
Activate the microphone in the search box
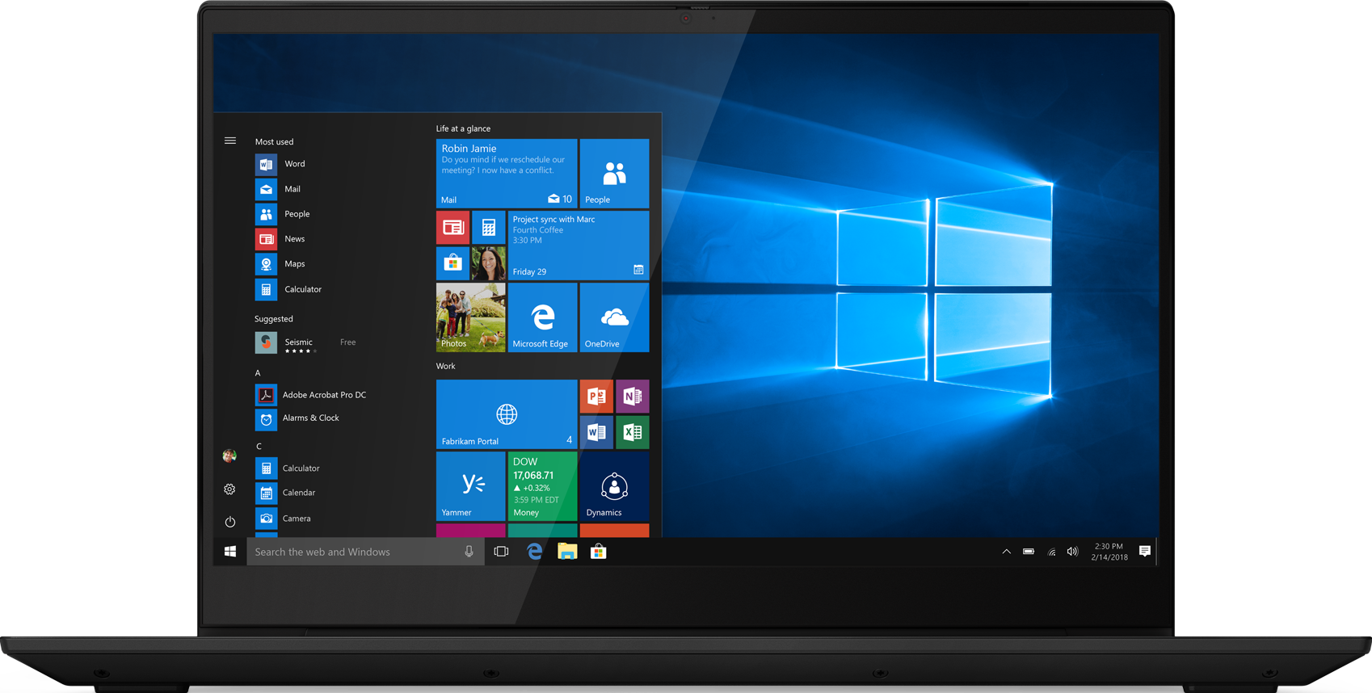click(x=469, y=552)
